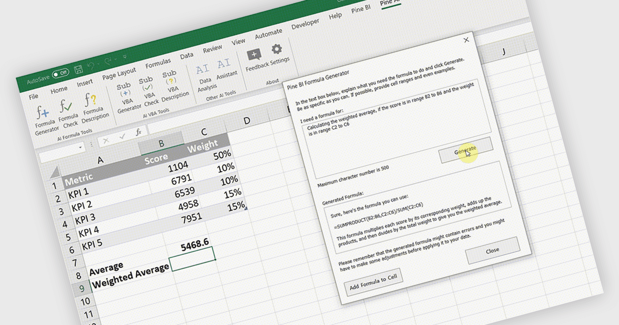Screen dimensions: 619x325
Task: Undo the last action
Action: [92, 65]
